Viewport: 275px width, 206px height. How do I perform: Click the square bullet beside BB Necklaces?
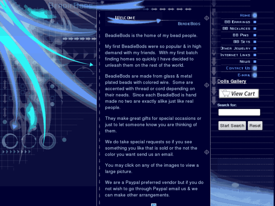pos(255,29)
